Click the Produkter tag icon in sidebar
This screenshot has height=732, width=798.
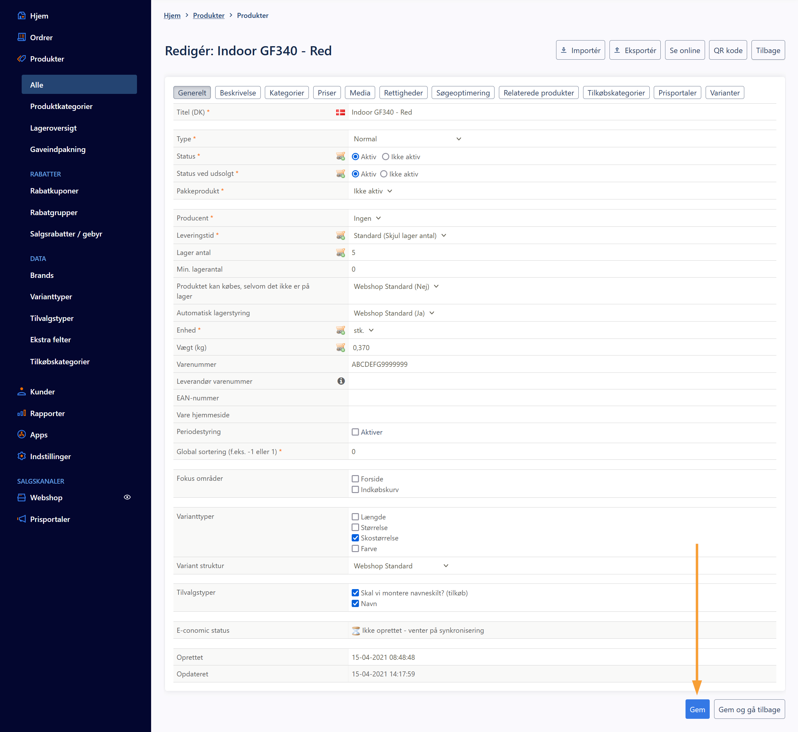[x=22, y=59]
